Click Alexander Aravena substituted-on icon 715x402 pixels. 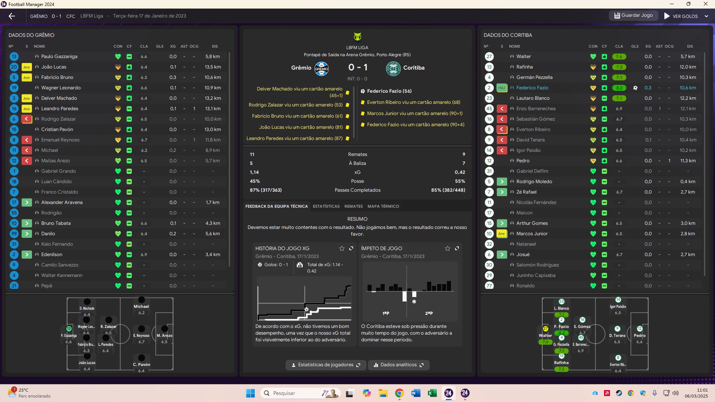[26, 202]
